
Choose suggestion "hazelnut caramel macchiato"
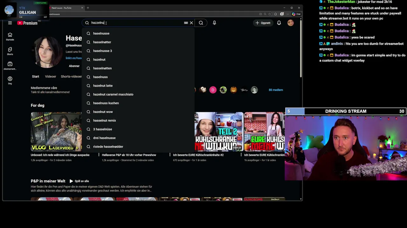point(138,94)
